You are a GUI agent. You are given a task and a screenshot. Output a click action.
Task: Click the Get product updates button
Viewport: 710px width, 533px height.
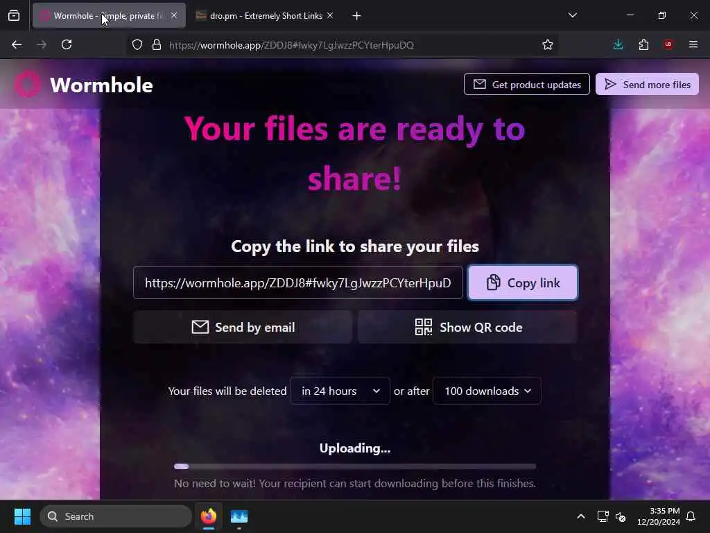point(527,84)
